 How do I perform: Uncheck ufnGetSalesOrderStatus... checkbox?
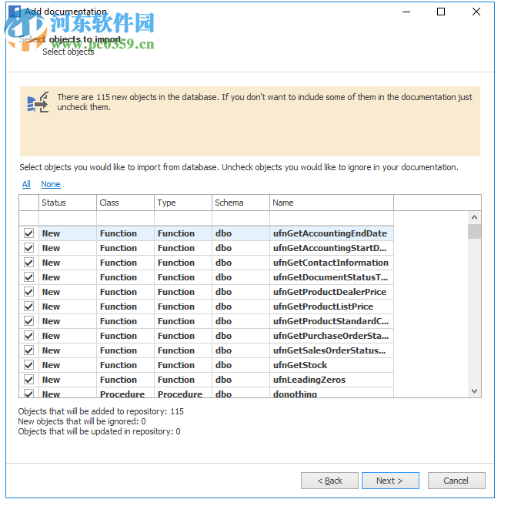29,350
